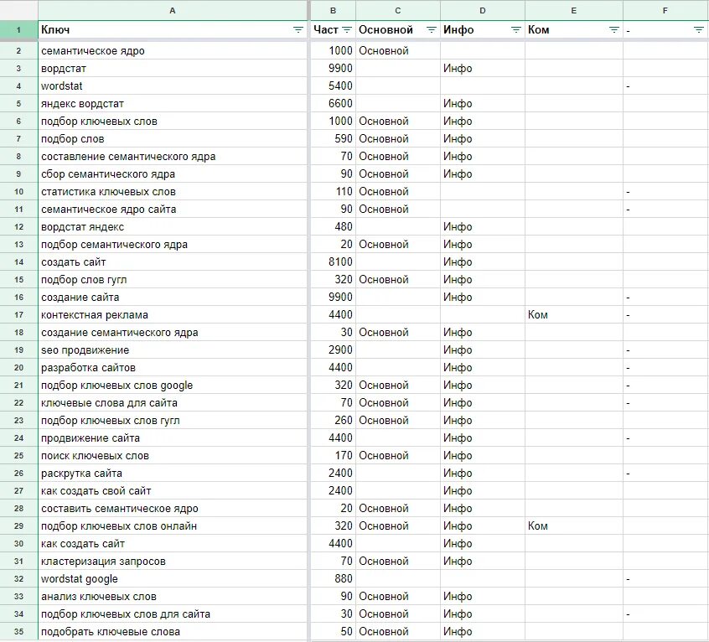Screen dimensions: 709x642
Task: Click 'кластеризация запросов' cell
Action: [173, 561]
